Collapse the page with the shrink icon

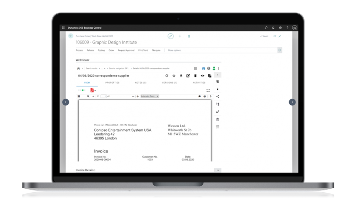(x=280, y=36)
